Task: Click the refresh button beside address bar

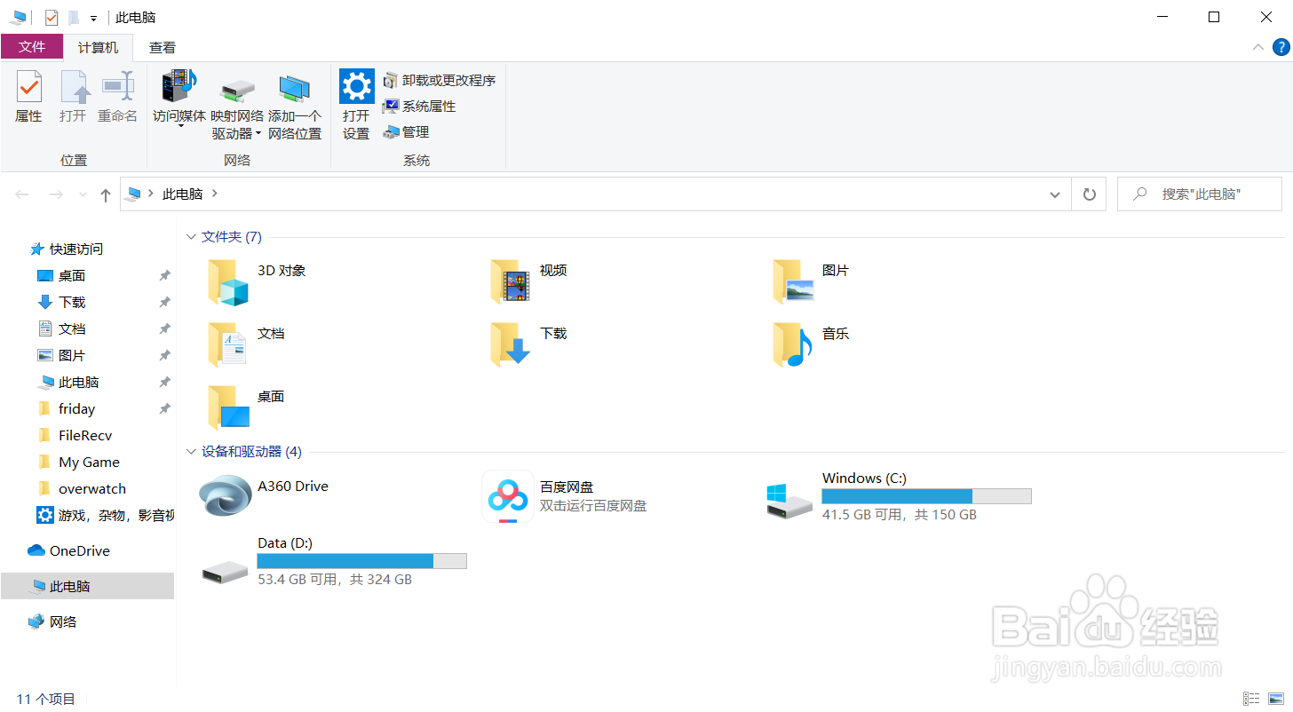Action: click(x=1089, y=194)
